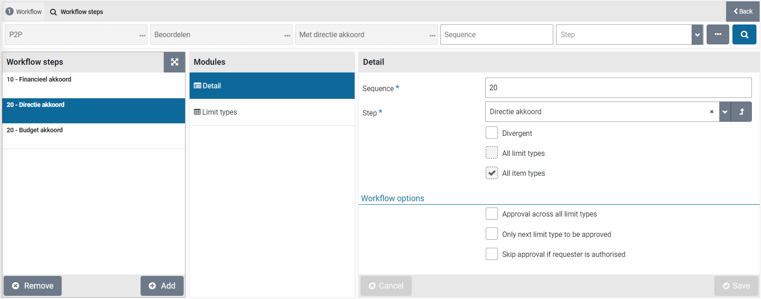Click the arrow icon next to Step field
This screenshot has width=761, height=299.
tap(741, 112)
